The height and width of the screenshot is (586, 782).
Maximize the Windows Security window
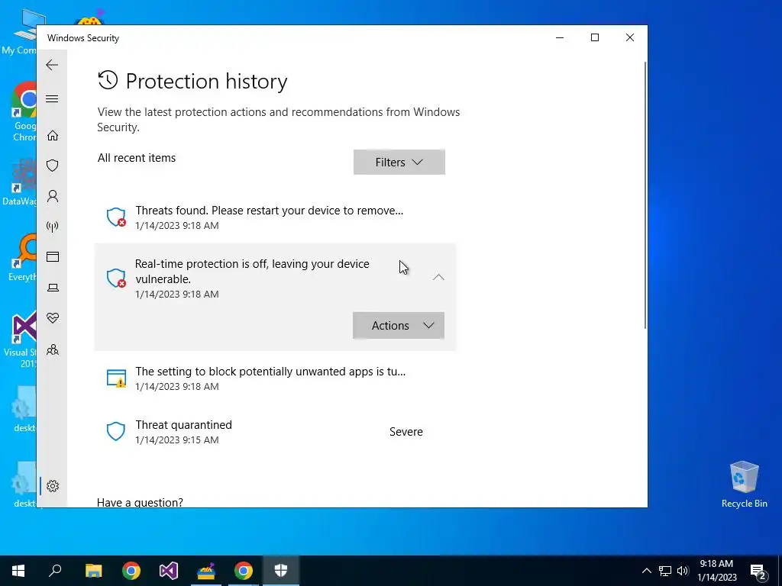(594, 37)
